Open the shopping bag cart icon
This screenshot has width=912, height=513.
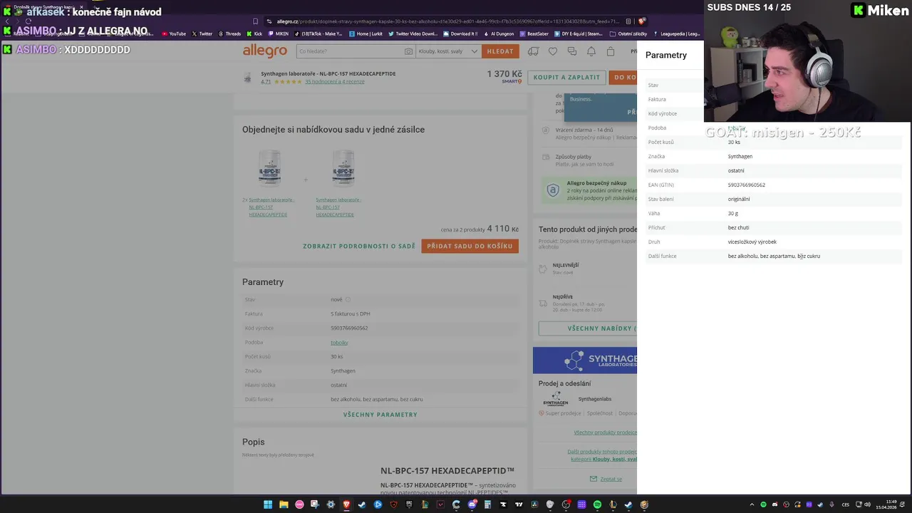611,51
